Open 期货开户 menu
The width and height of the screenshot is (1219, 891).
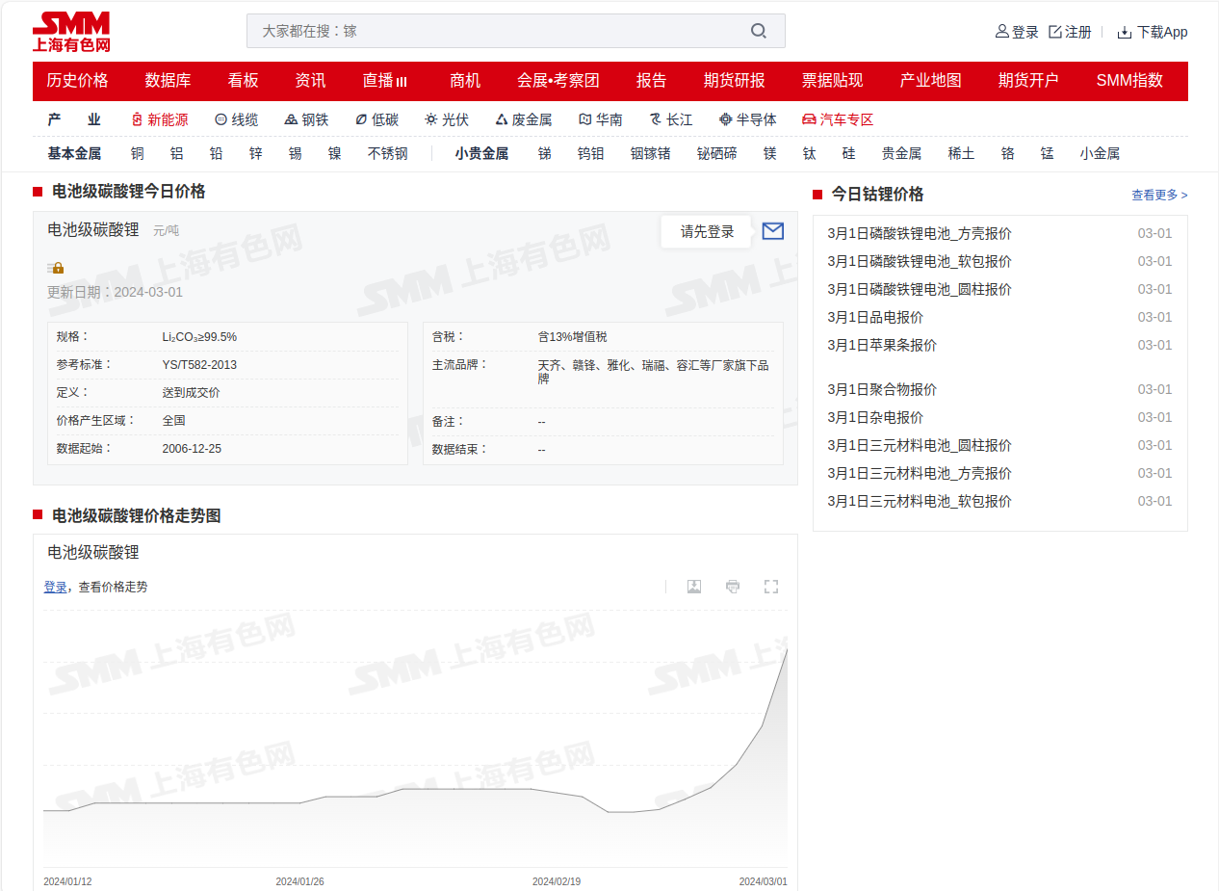coord(1029,81)
